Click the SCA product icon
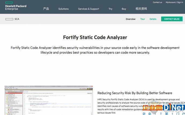 coord(9,19)
